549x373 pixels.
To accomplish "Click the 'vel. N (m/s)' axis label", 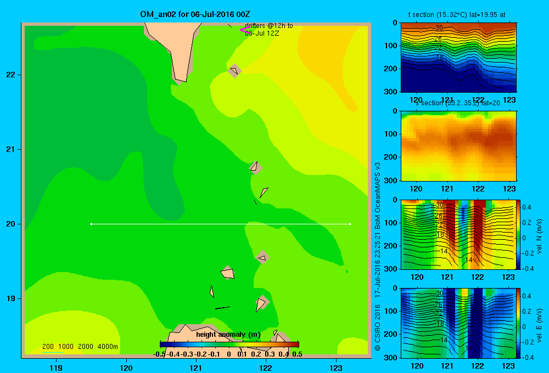I will pyautogui.click(x=540, y=236).
